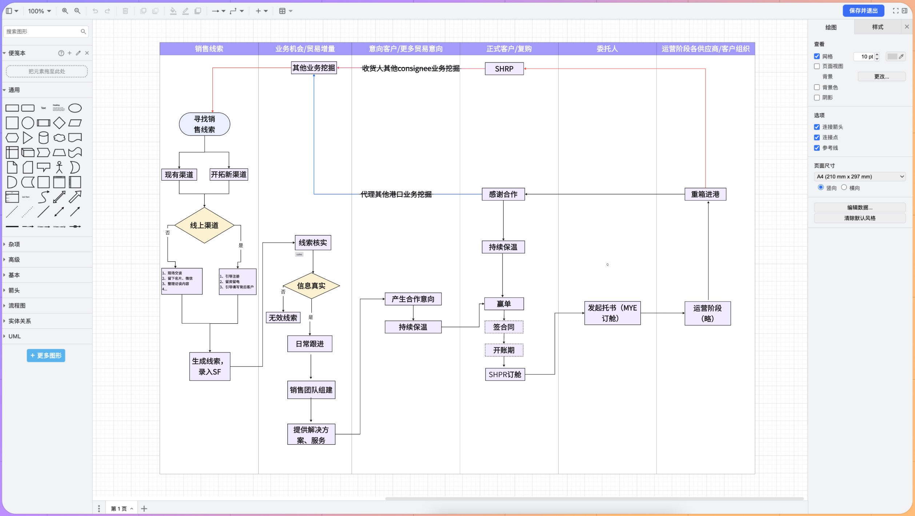
Task: Click the fill color bucket icon
Action: [x=173, y=11]
